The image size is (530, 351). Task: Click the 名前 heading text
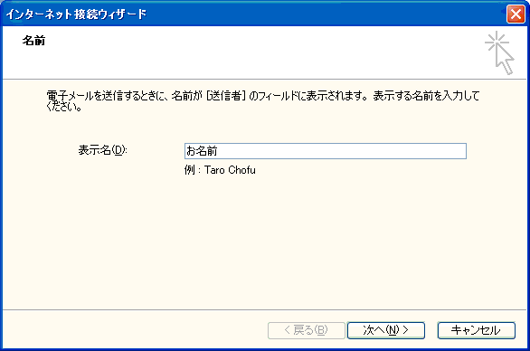click(33, 41)
